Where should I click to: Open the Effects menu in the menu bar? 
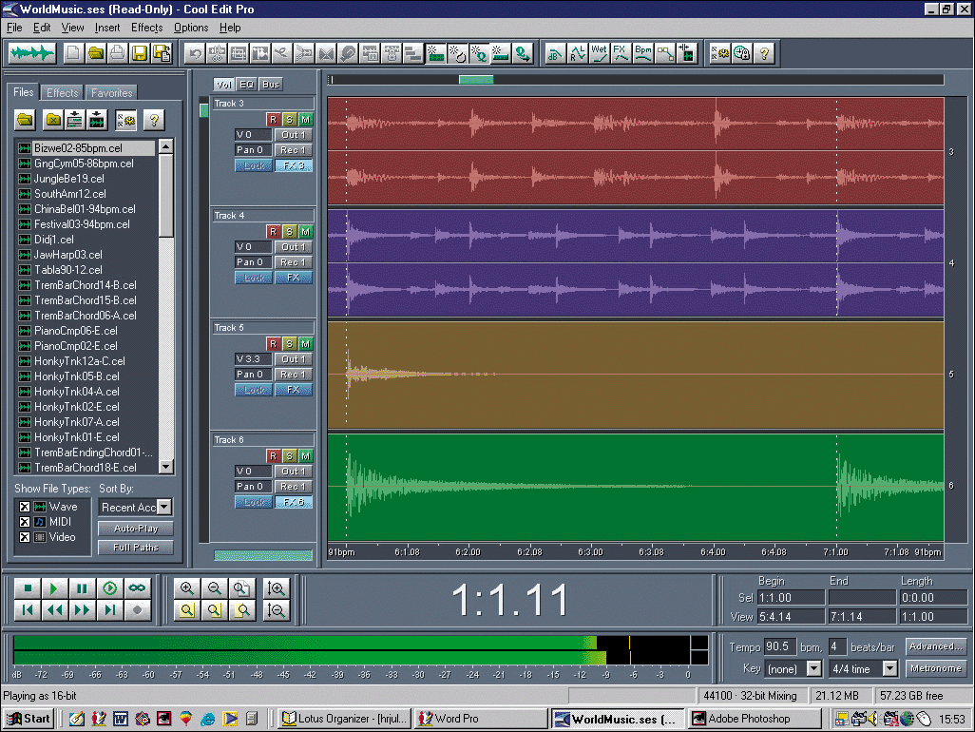click(x=146, y=28)
